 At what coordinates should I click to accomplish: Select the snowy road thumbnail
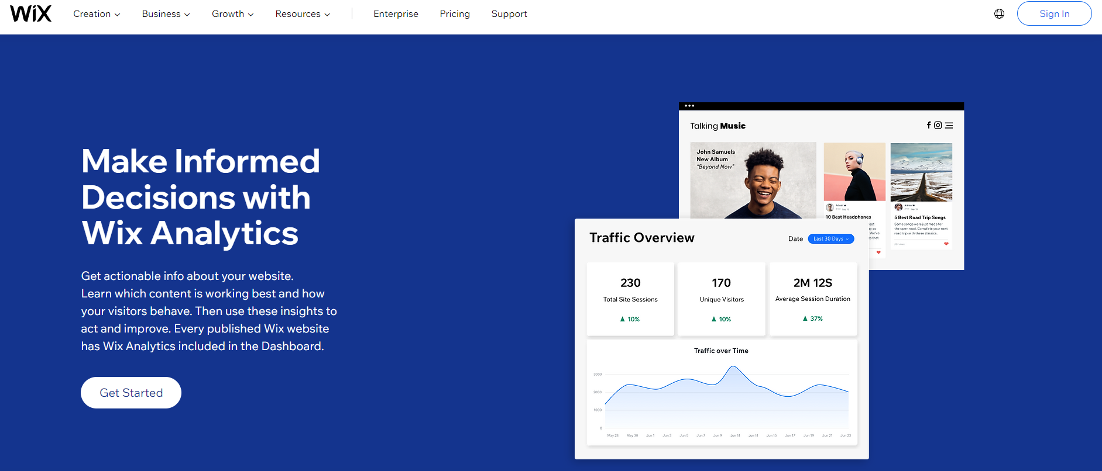point(921,172)
